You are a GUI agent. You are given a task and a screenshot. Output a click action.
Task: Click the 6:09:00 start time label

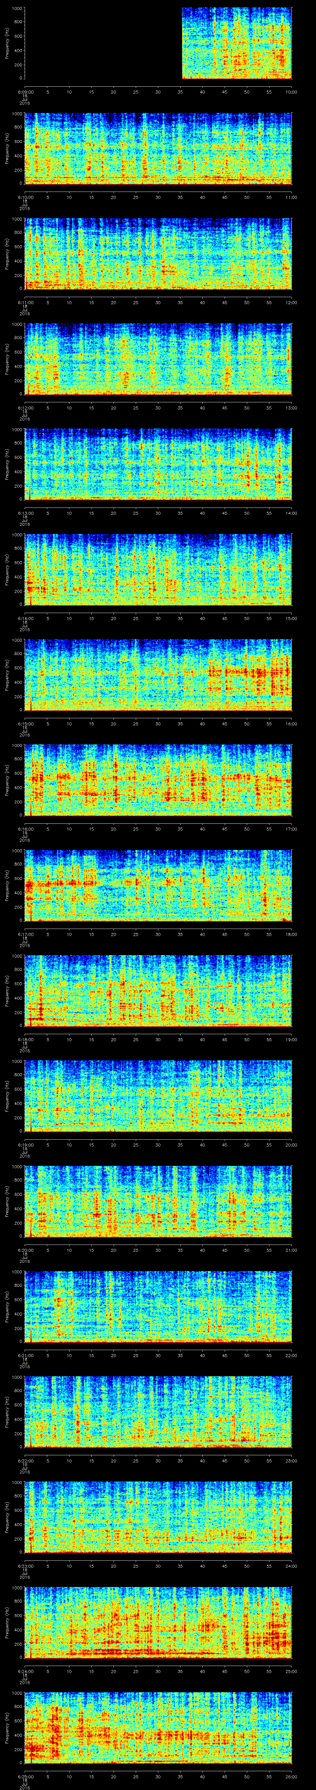point(25,91)
